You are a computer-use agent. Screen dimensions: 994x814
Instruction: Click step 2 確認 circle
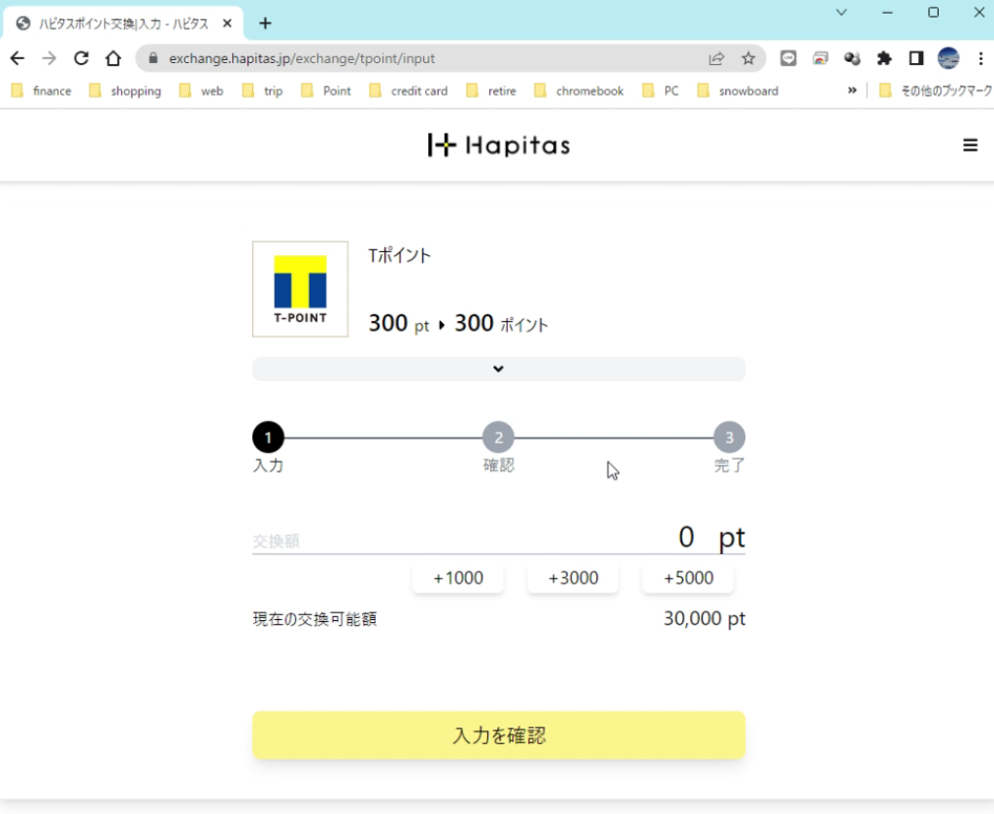(x=498, y=438)
